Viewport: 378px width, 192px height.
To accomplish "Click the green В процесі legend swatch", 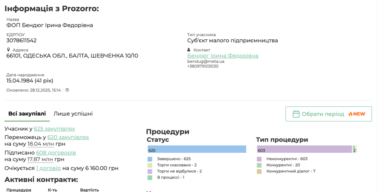I will 150,177.
